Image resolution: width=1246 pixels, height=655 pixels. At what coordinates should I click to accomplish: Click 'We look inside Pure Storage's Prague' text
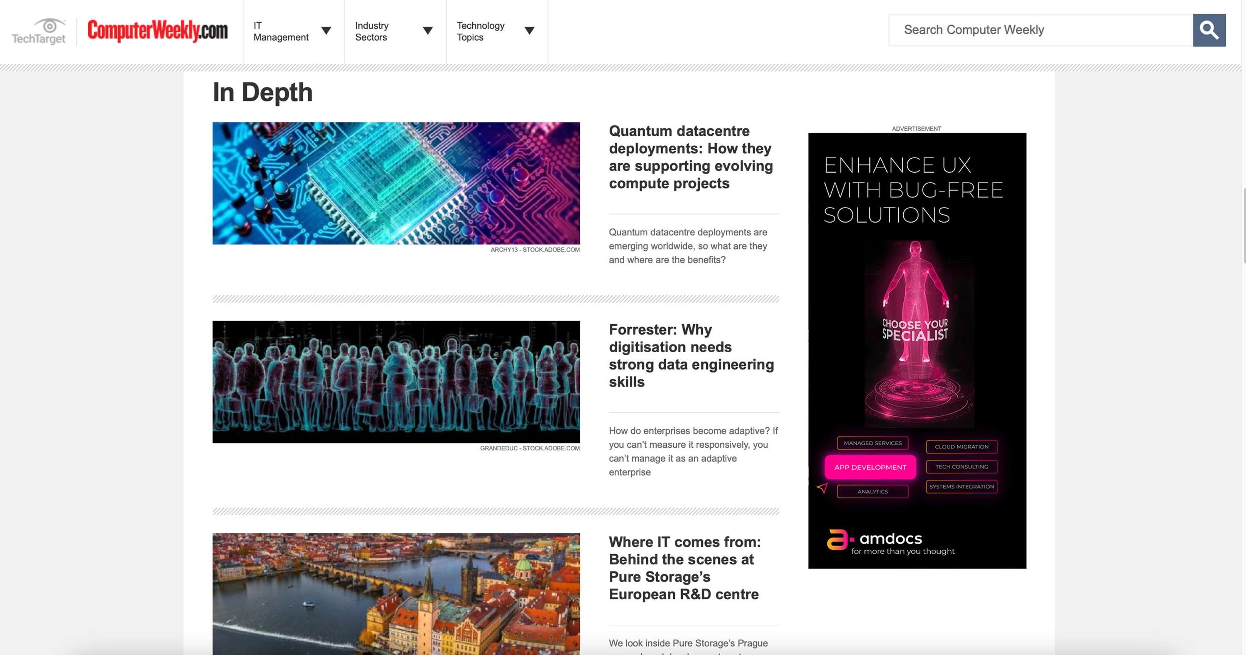click(688, 643)
